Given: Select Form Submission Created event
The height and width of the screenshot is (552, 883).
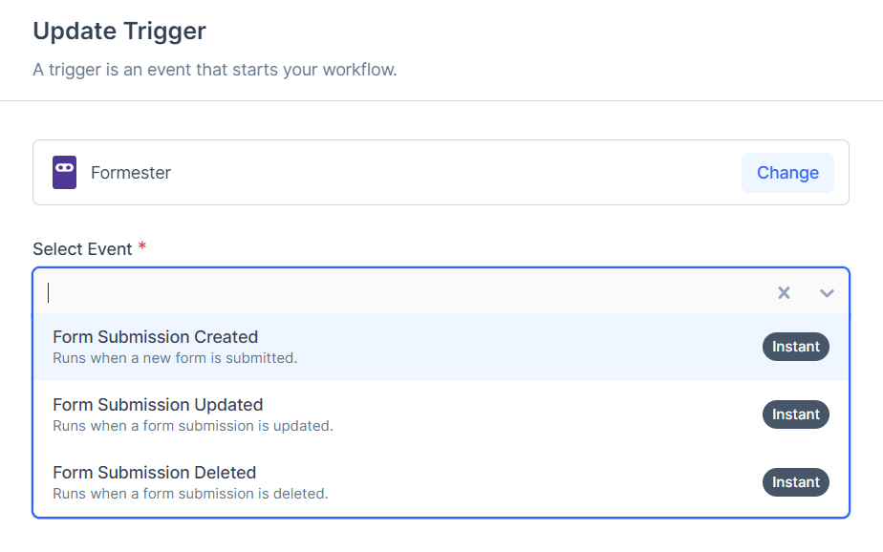Looking at the screenshot, I should point(155,337).
